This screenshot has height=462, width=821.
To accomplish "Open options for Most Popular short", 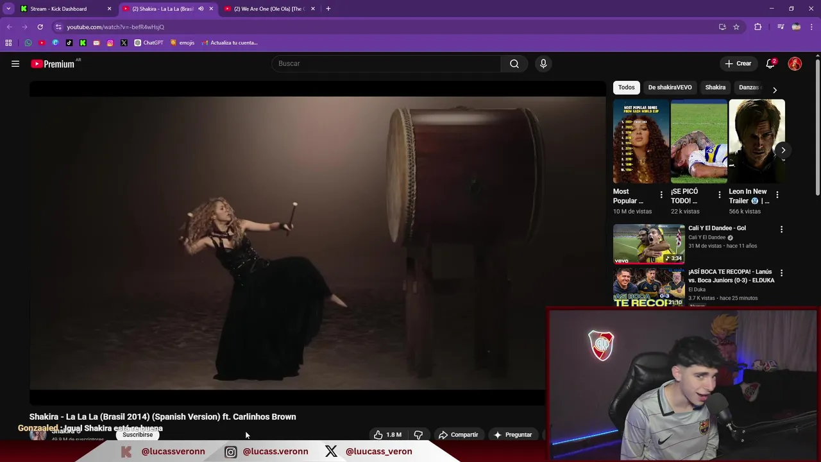I will point(661,194).
